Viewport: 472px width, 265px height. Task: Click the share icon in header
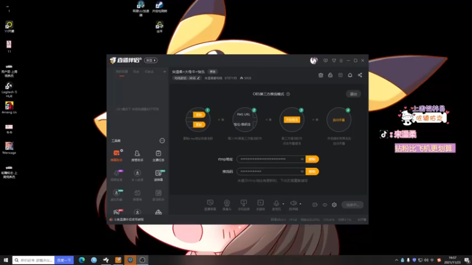[x=360, y=75]
